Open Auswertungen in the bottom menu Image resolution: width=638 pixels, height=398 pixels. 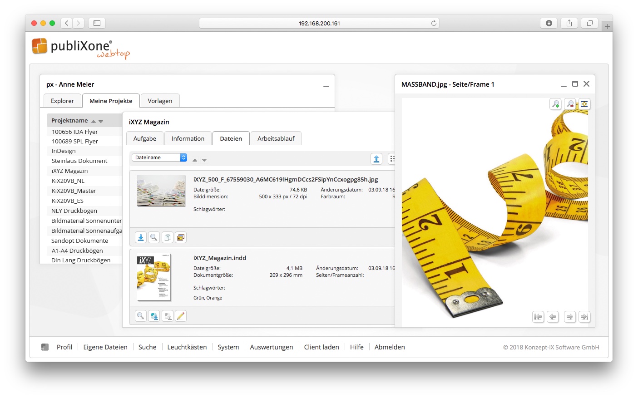(x=272, y=347)
